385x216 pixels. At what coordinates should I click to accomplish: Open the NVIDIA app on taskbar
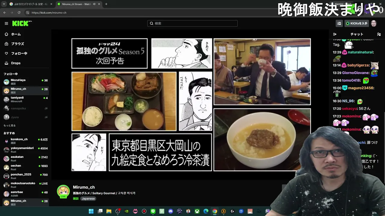(127, 211)
